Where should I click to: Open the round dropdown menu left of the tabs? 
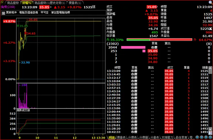[x=2, y=2]
